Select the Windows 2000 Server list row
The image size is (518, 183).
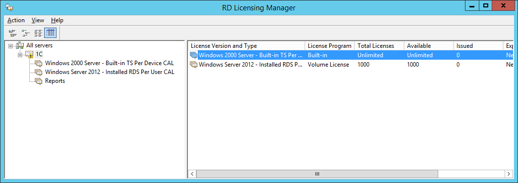[x=351, y=55]
